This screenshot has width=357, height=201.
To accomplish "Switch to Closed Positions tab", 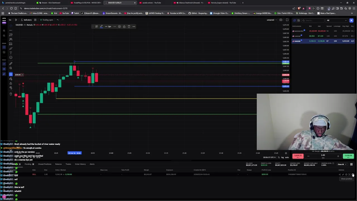I will click(x=45, y=164).
